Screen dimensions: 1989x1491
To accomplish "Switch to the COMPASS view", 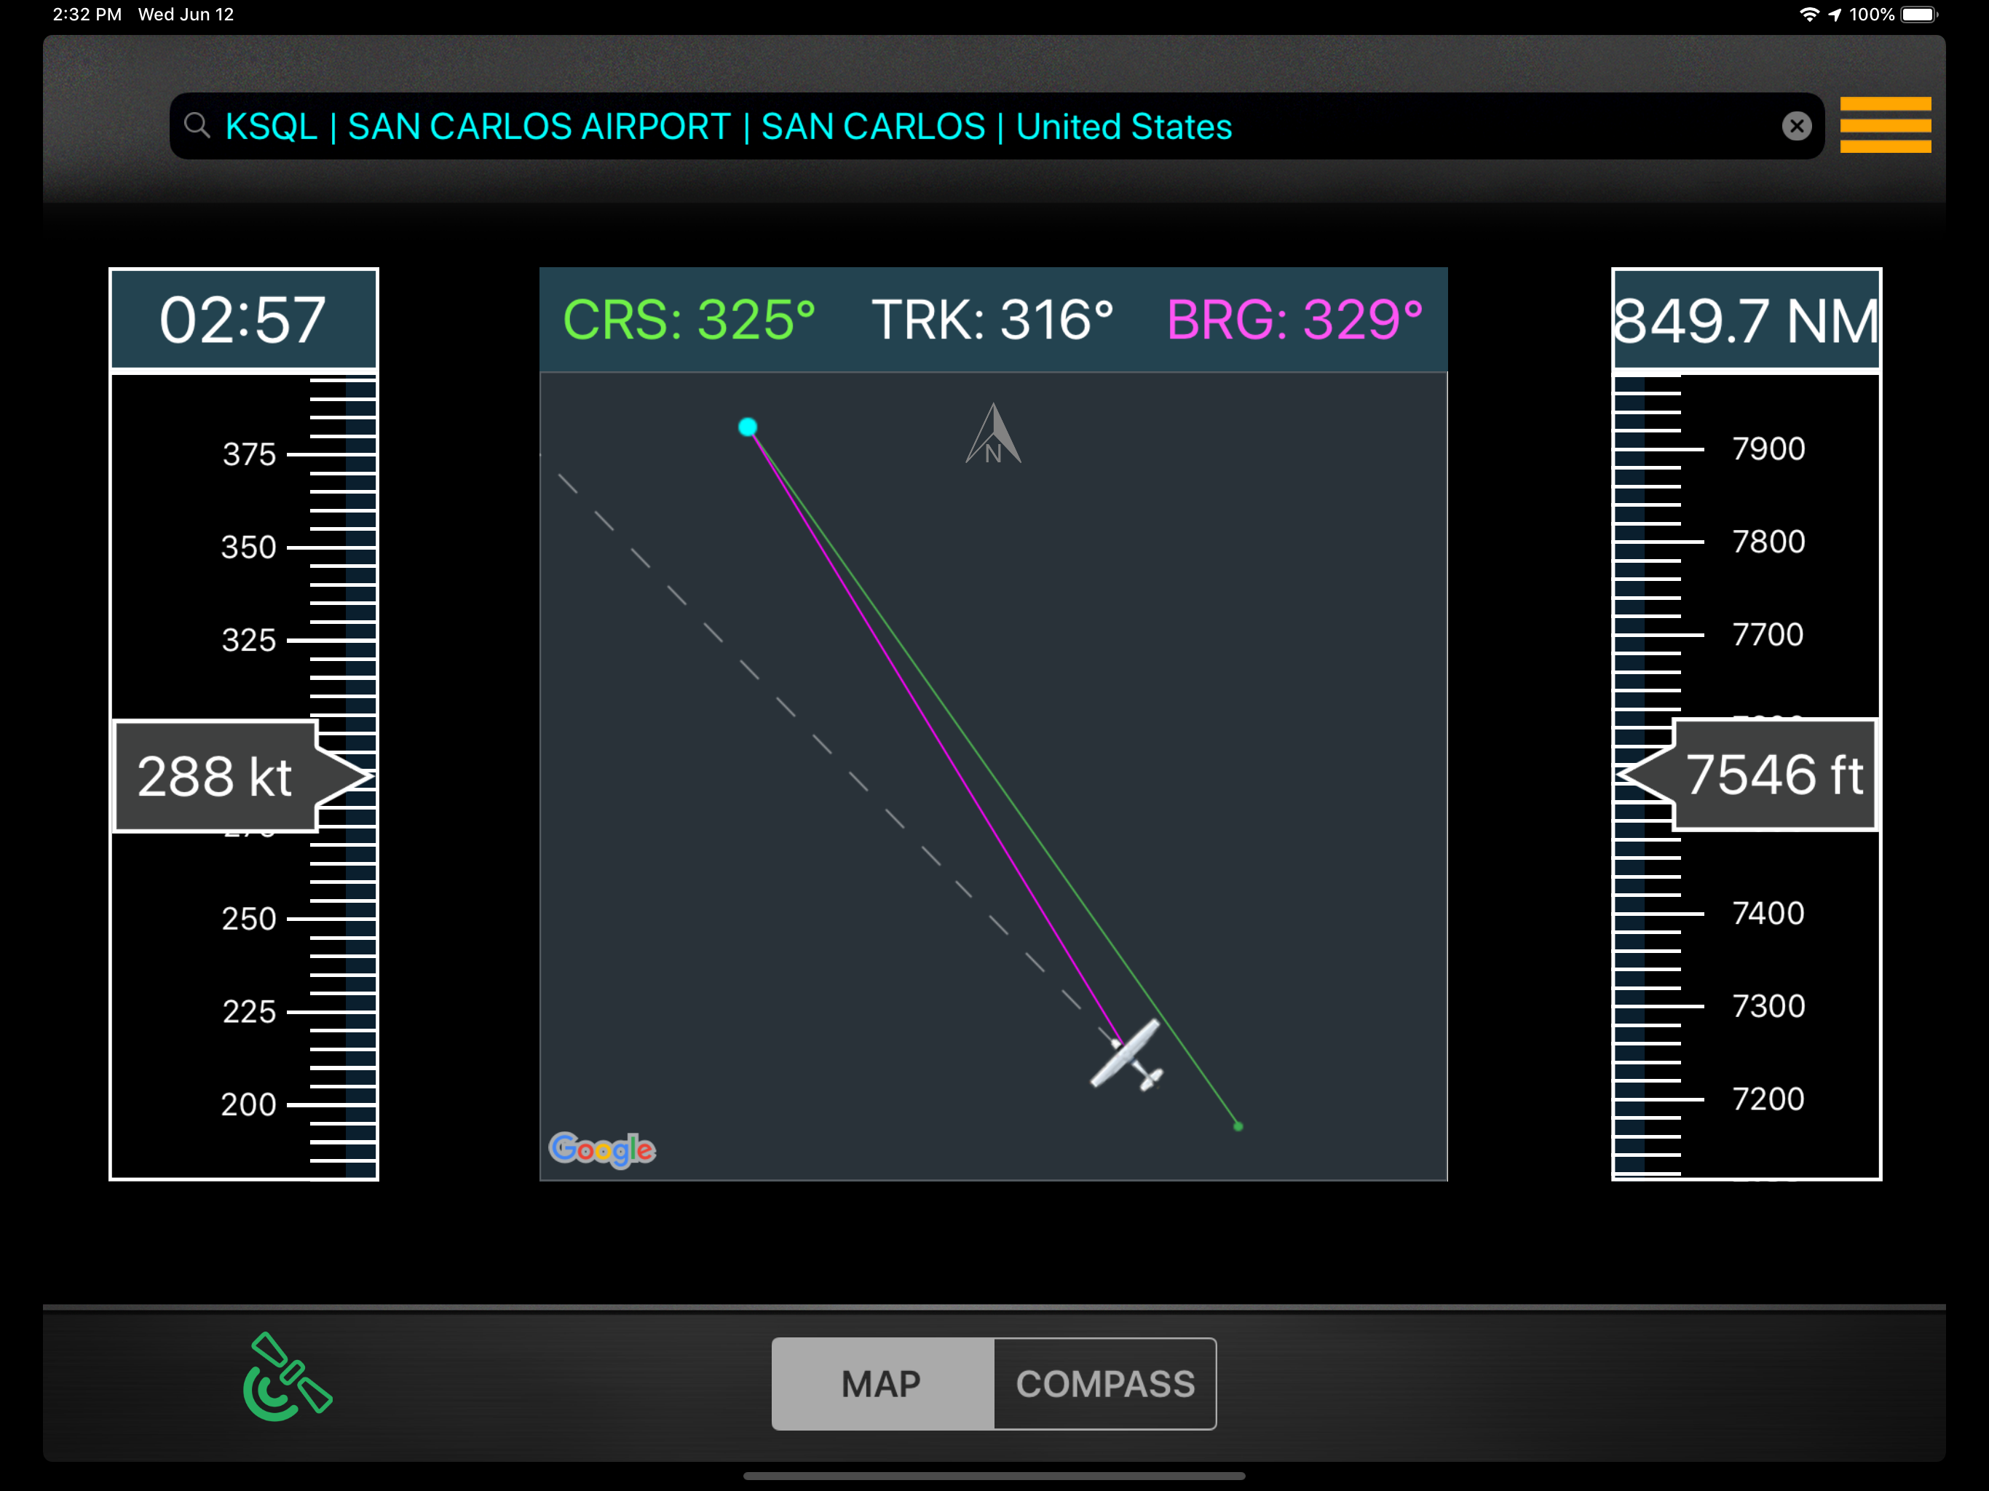I will [1104, 1383].
